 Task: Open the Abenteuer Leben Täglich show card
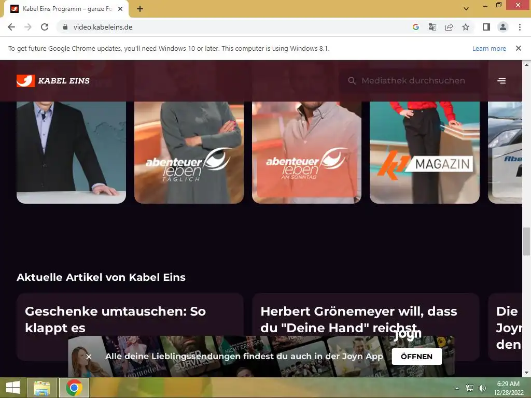[189, 152]
